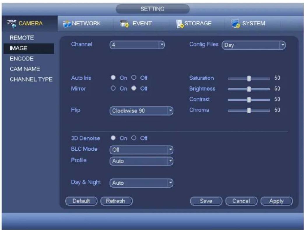The width and height of the screenshot is (304, 230).
Task: Click the Saturation slider handle
Action: (x=249, y=79)
